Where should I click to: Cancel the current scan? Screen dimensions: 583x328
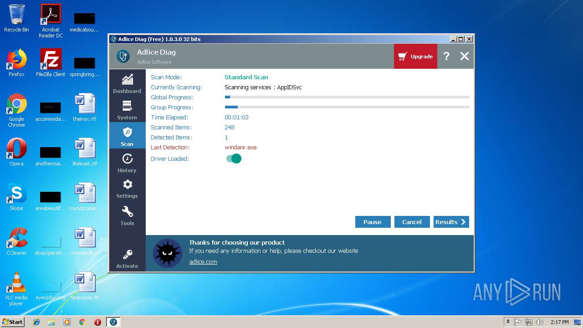(x=412, y=222)
